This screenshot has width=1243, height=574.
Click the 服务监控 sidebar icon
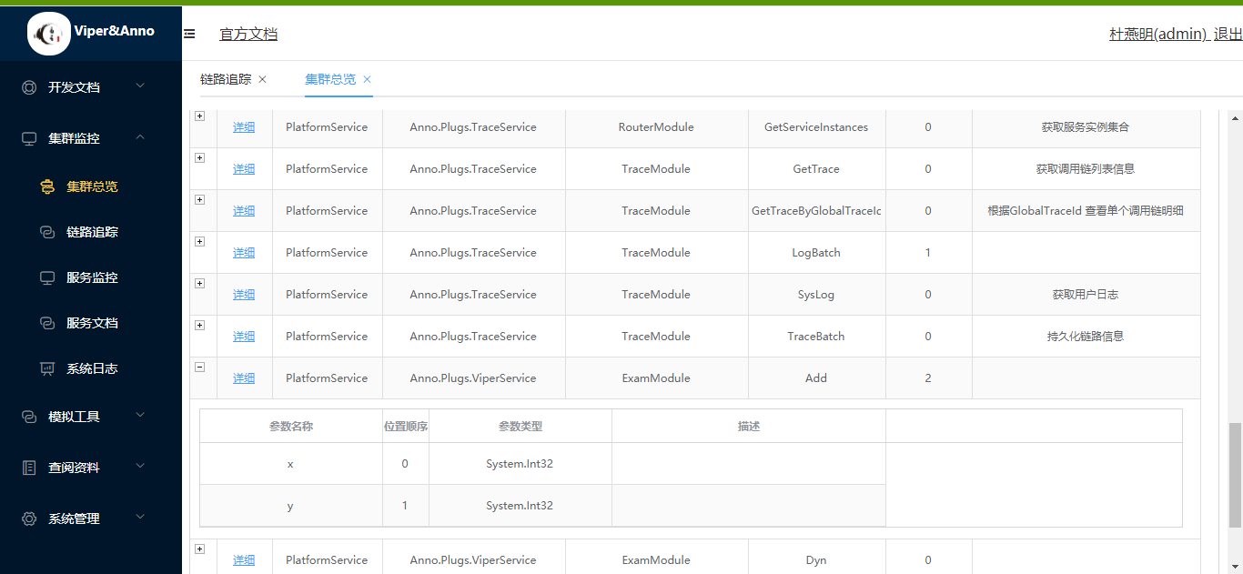47,277
